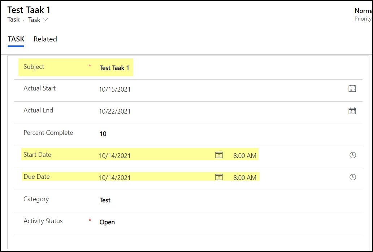Edit the Percent Complete value
373x252 pixels.
[x=103, y=133]
